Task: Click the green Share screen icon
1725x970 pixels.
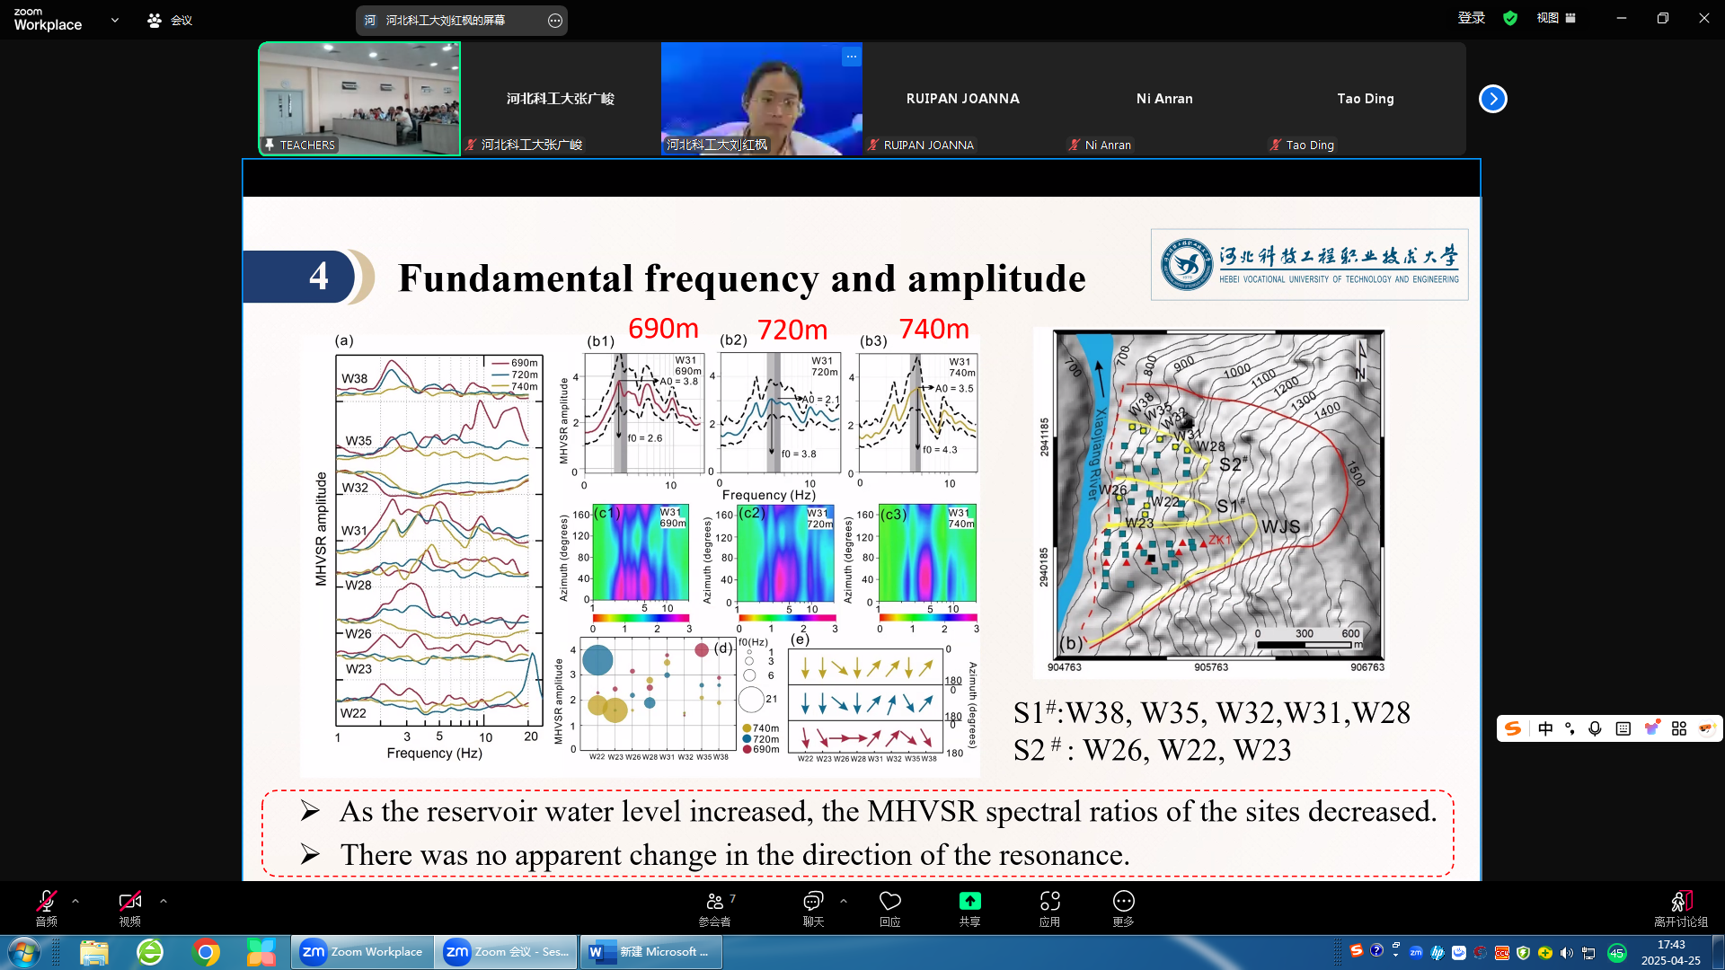Action: coord(969,902)
